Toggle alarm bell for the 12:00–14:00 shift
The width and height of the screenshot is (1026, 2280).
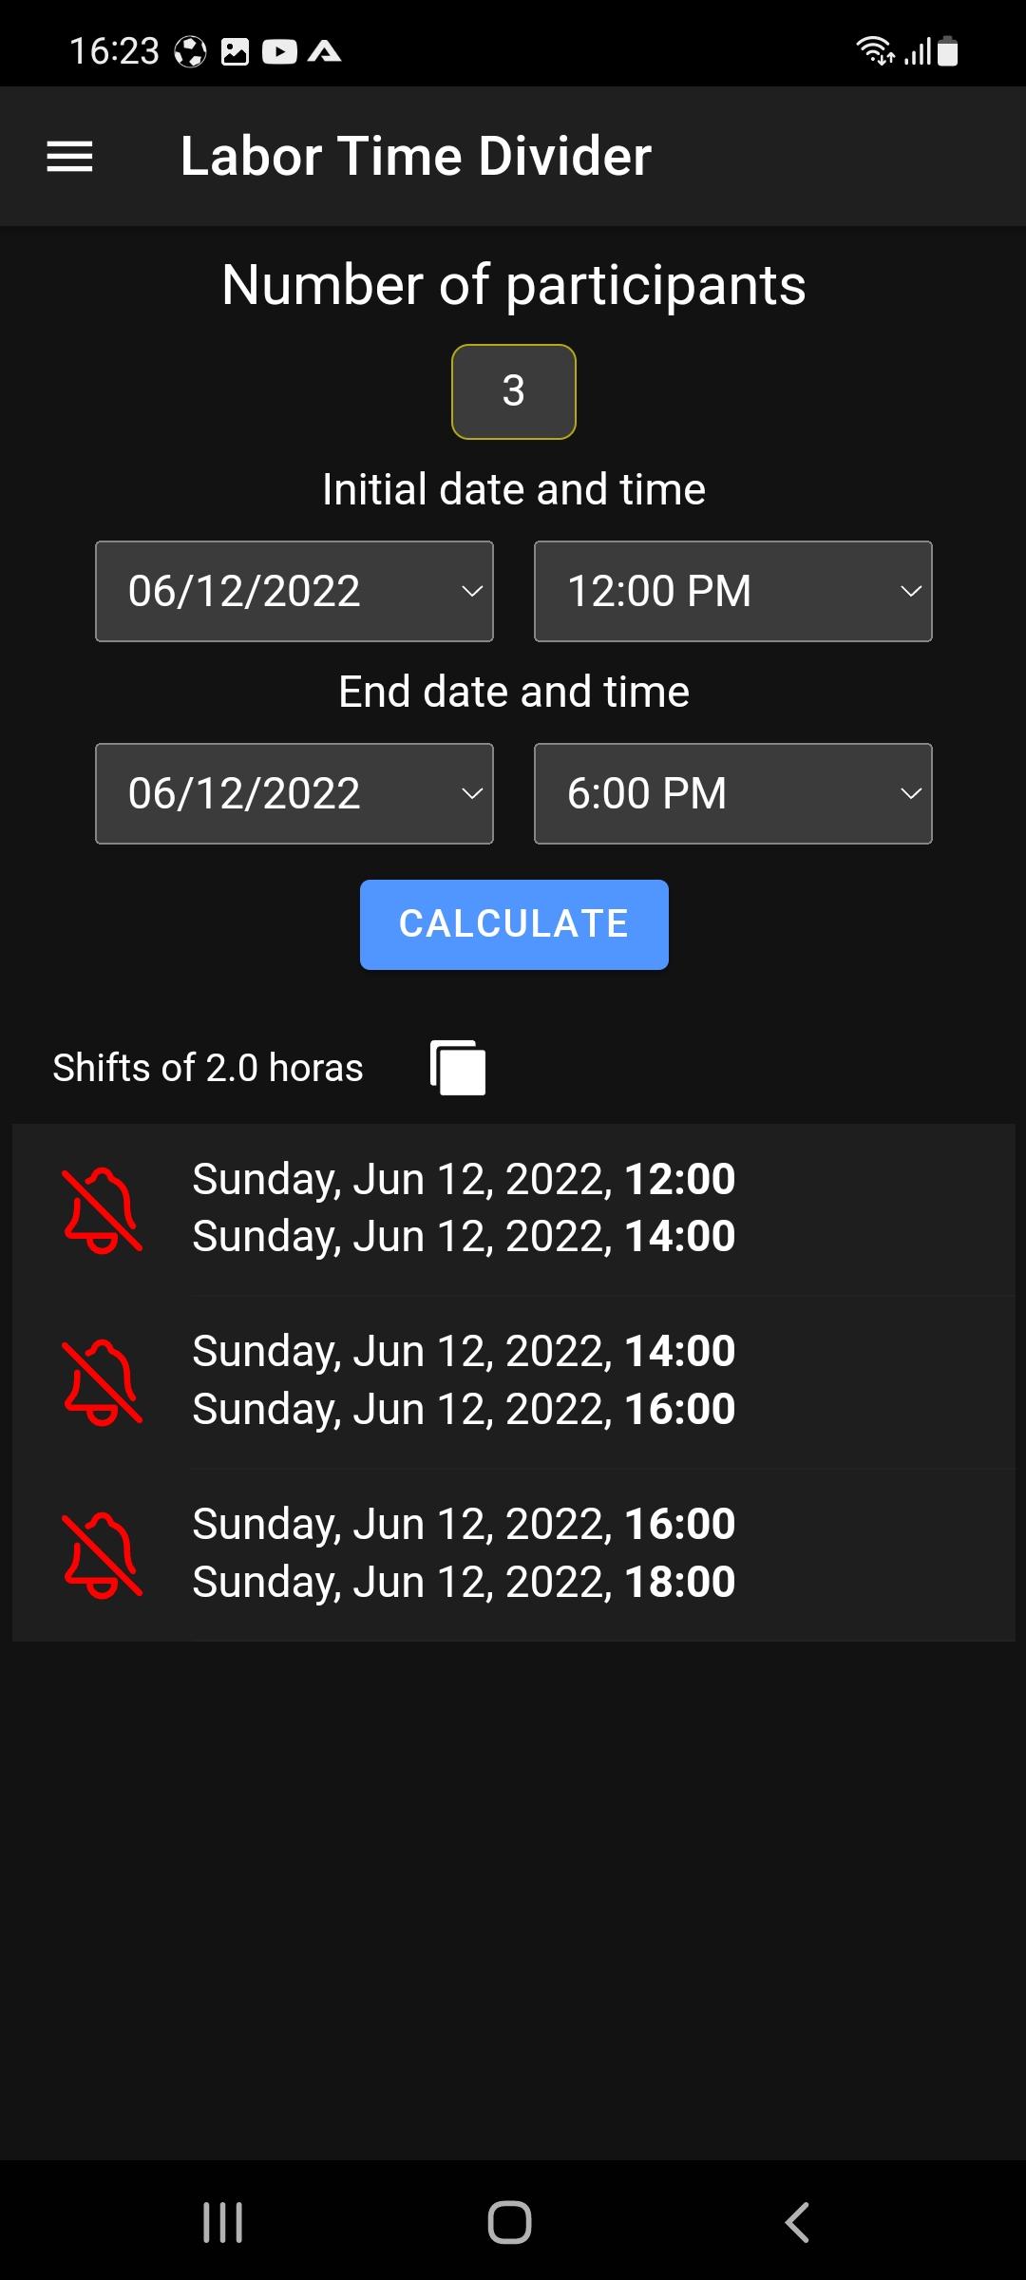click(x=102, y=1210)
